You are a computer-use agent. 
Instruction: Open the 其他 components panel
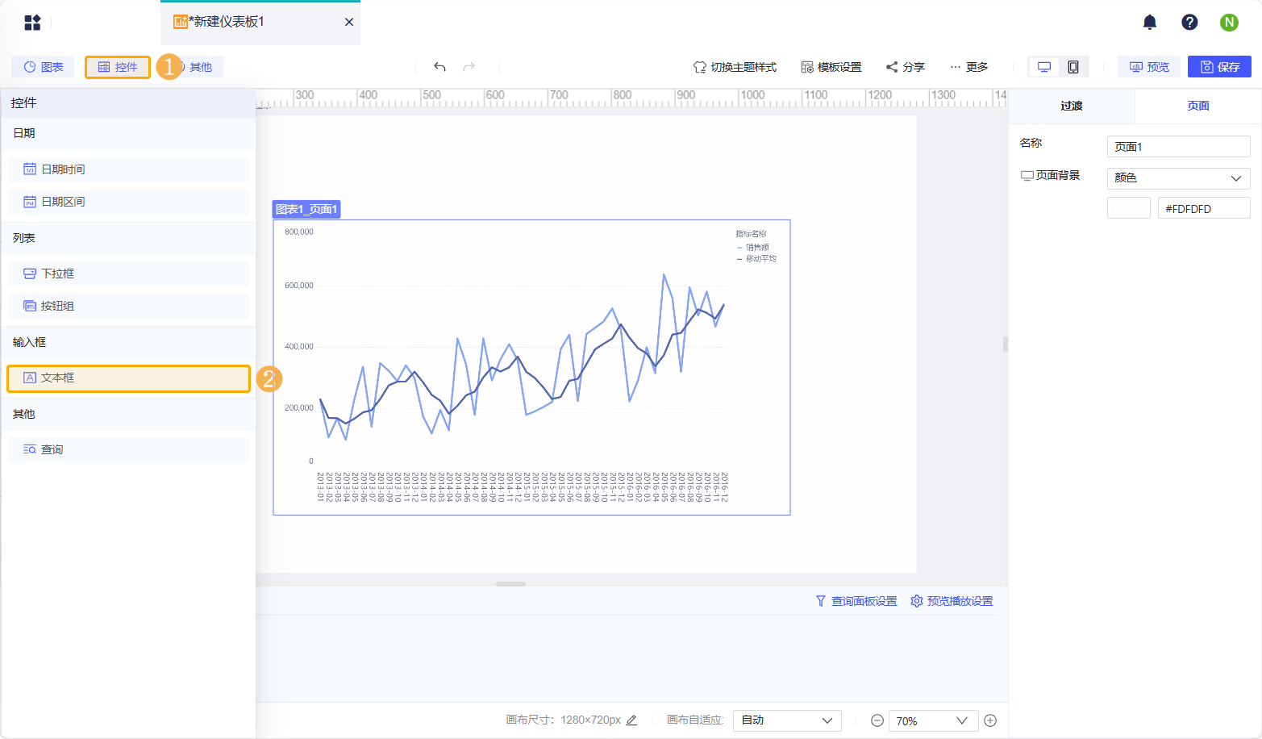[x=200, y=67]
